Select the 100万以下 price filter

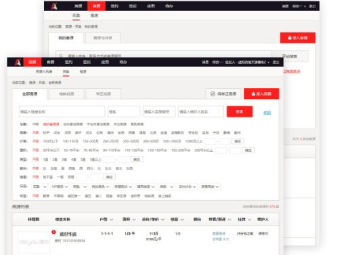(x=51, y=141)
